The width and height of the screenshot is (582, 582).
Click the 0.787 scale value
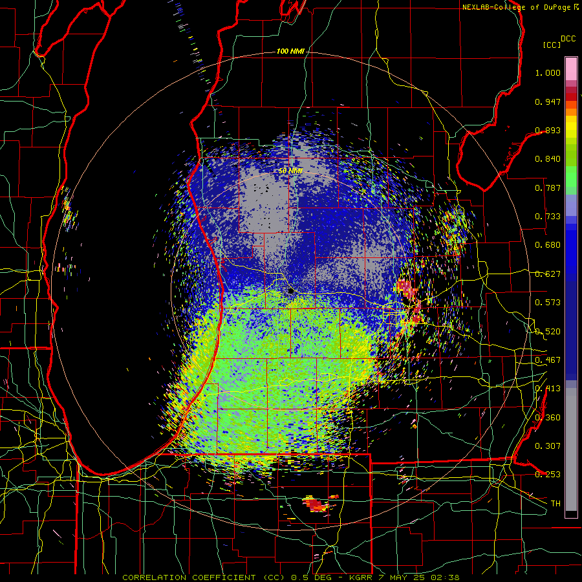tap(548, 188)
